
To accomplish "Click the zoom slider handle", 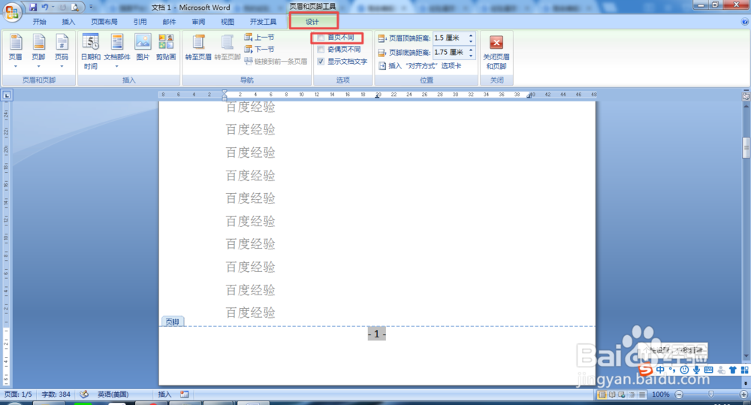I will pyautogui.click(x=710, y=394).
